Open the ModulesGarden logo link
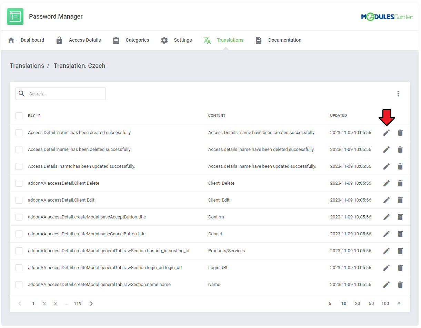The height and width of the screenshot is (328, 421). pos(387,17)
